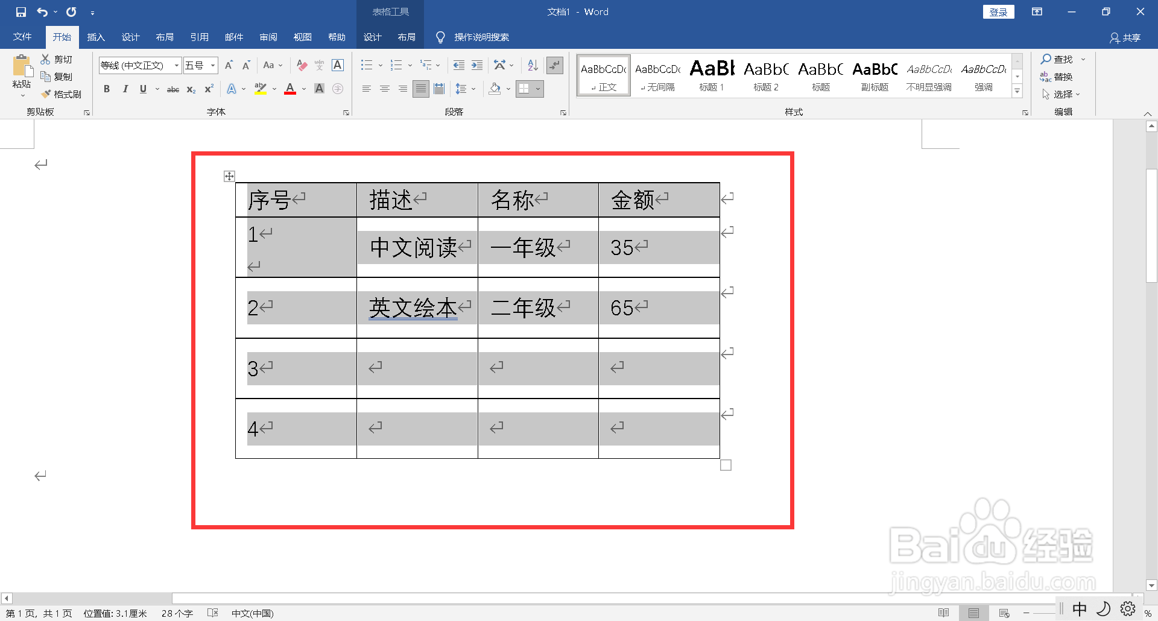Toggle Bold formatting
Viewport: 1158px width, 621px height.
[x=107, y=89]
